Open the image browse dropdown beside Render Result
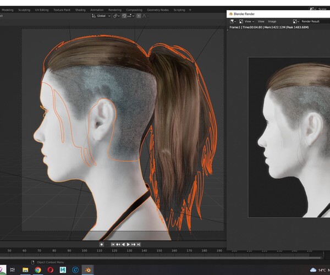 click(296, 21)
